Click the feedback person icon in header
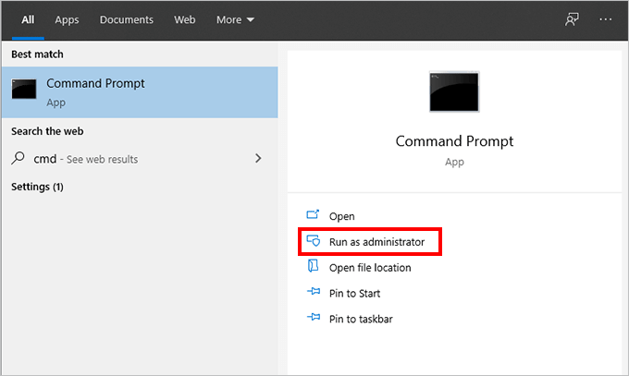Image resolution: width=629 pixels, height=376 pixels. 572,19
